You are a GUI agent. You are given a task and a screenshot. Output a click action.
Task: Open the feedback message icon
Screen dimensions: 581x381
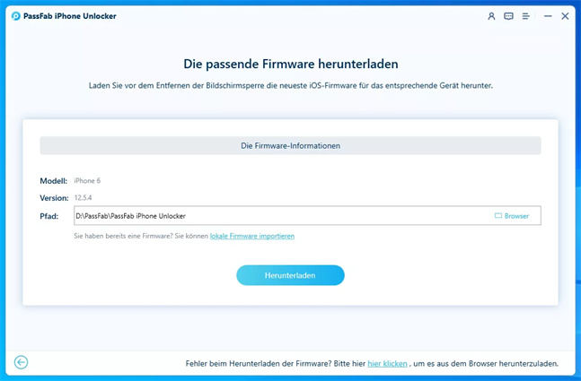pos(508,16)
